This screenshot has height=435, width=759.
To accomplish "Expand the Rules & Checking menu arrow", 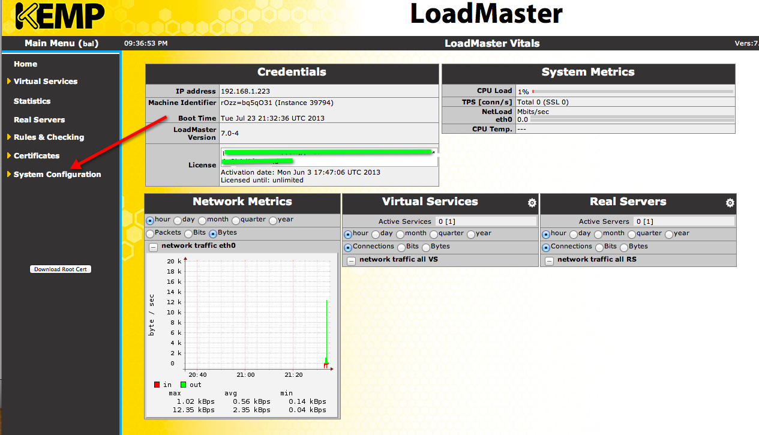I will click(8, 137).
